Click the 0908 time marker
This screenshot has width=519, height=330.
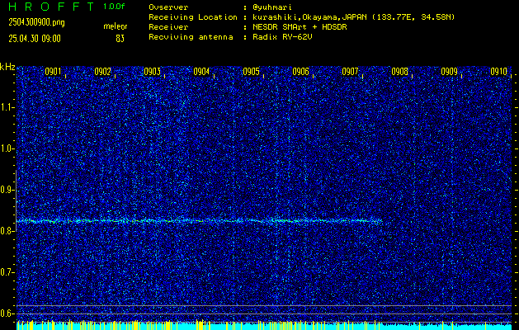pos(400,72)
